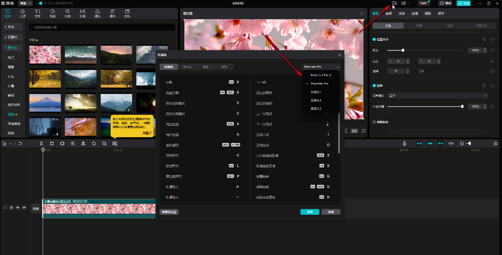Click the opacity slider handle
Screen dimensions: 502x255
462,106
